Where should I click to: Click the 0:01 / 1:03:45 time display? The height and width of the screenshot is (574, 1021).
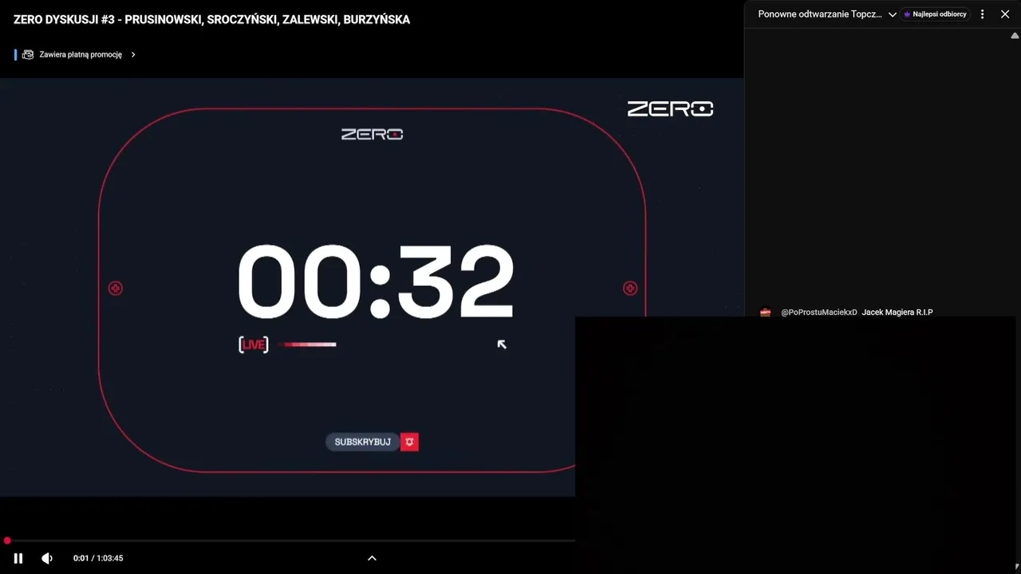tap(98, 558)
